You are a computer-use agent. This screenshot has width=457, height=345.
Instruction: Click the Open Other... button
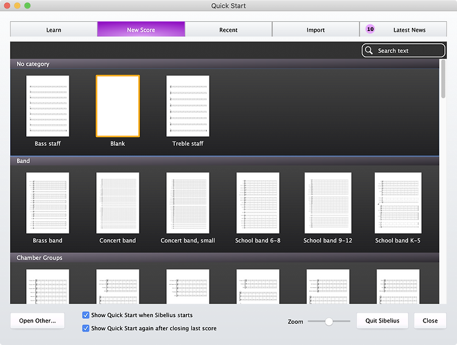click(37, 321)
